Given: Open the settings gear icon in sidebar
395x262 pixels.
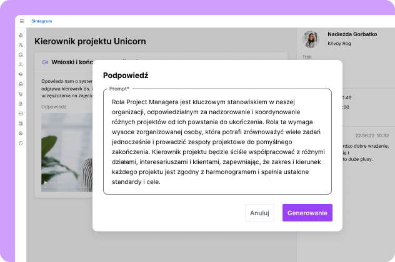Looking at the screenshot, I should pyautogui.click(x=21, y=133).
